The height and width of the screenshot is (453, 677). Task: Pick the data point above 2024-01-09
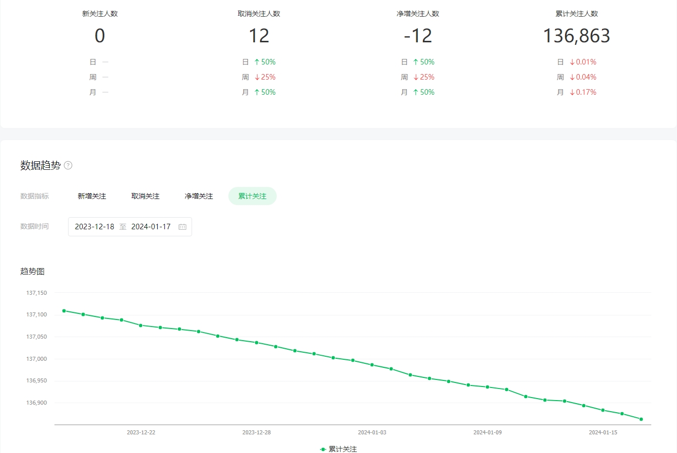click(487, 387)
